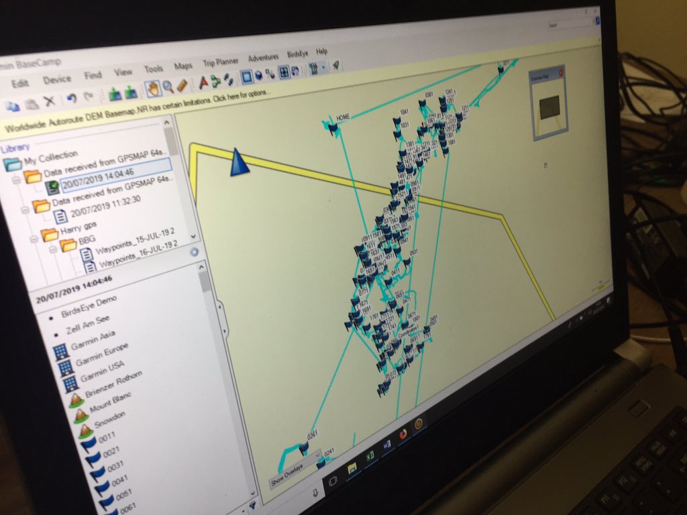Open File Explorer from the taskbar
The image size is (687, 515).
[352, 469]
